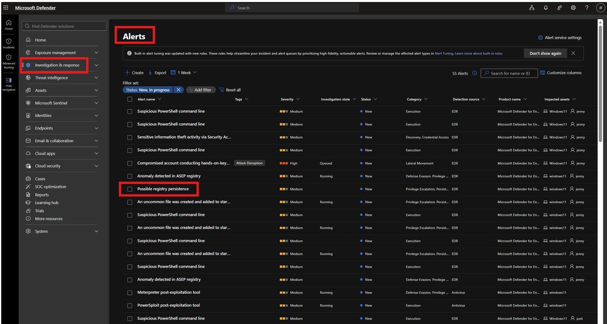Focus the top Search box
Image resolution: width=607 pixels, height=324 pixels.
292,8
